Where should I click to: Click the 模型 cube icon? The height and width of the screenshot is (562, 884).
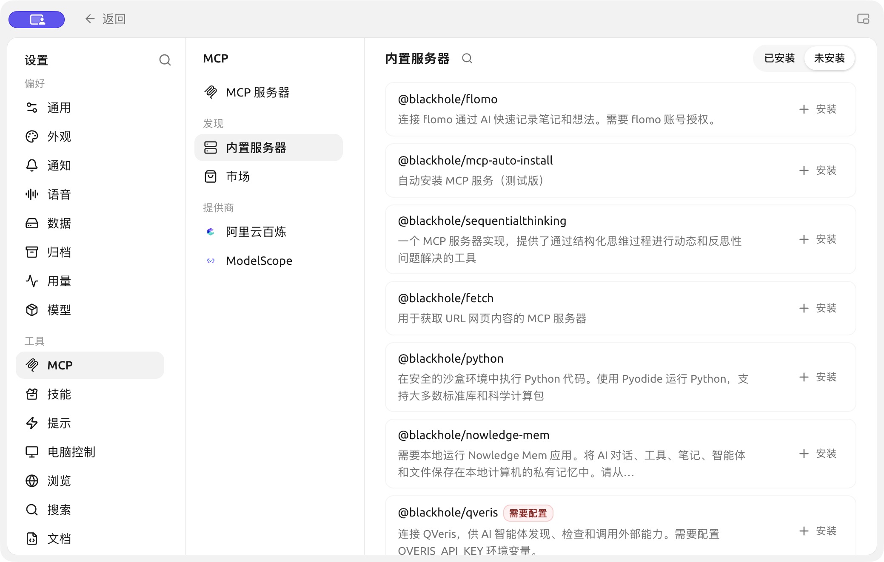(32, 310)
